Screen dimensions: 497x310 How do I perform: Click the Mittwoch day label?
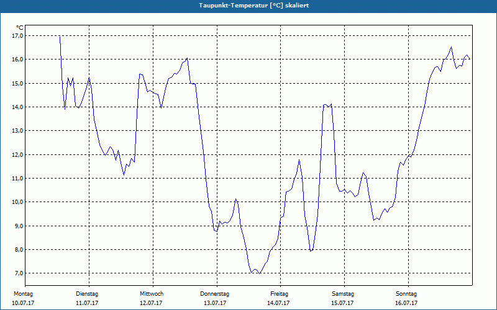(x=152, y=294)
